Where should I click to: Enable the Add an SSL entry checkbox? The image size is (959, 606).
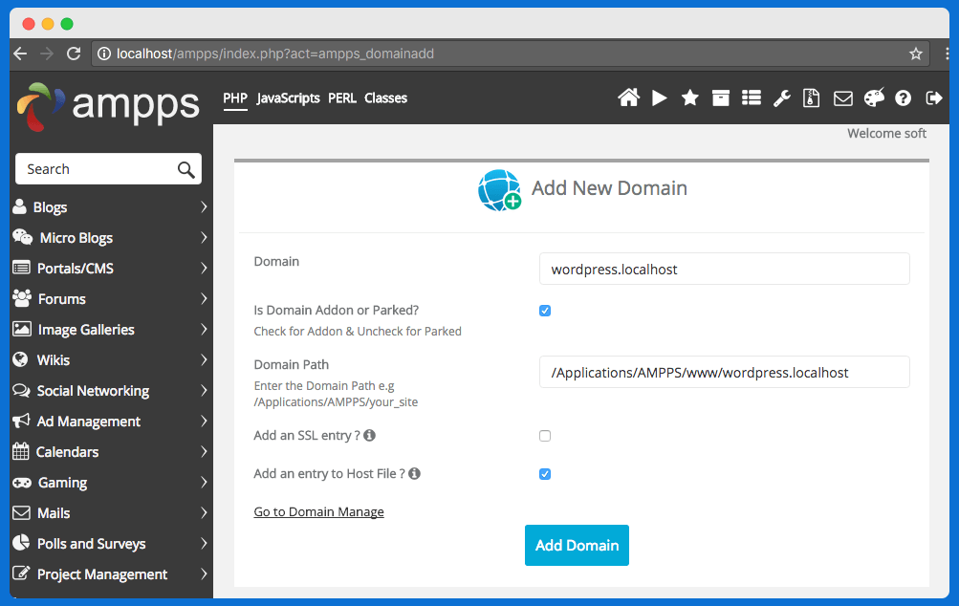pyautogui.click(x=545, y=436)
